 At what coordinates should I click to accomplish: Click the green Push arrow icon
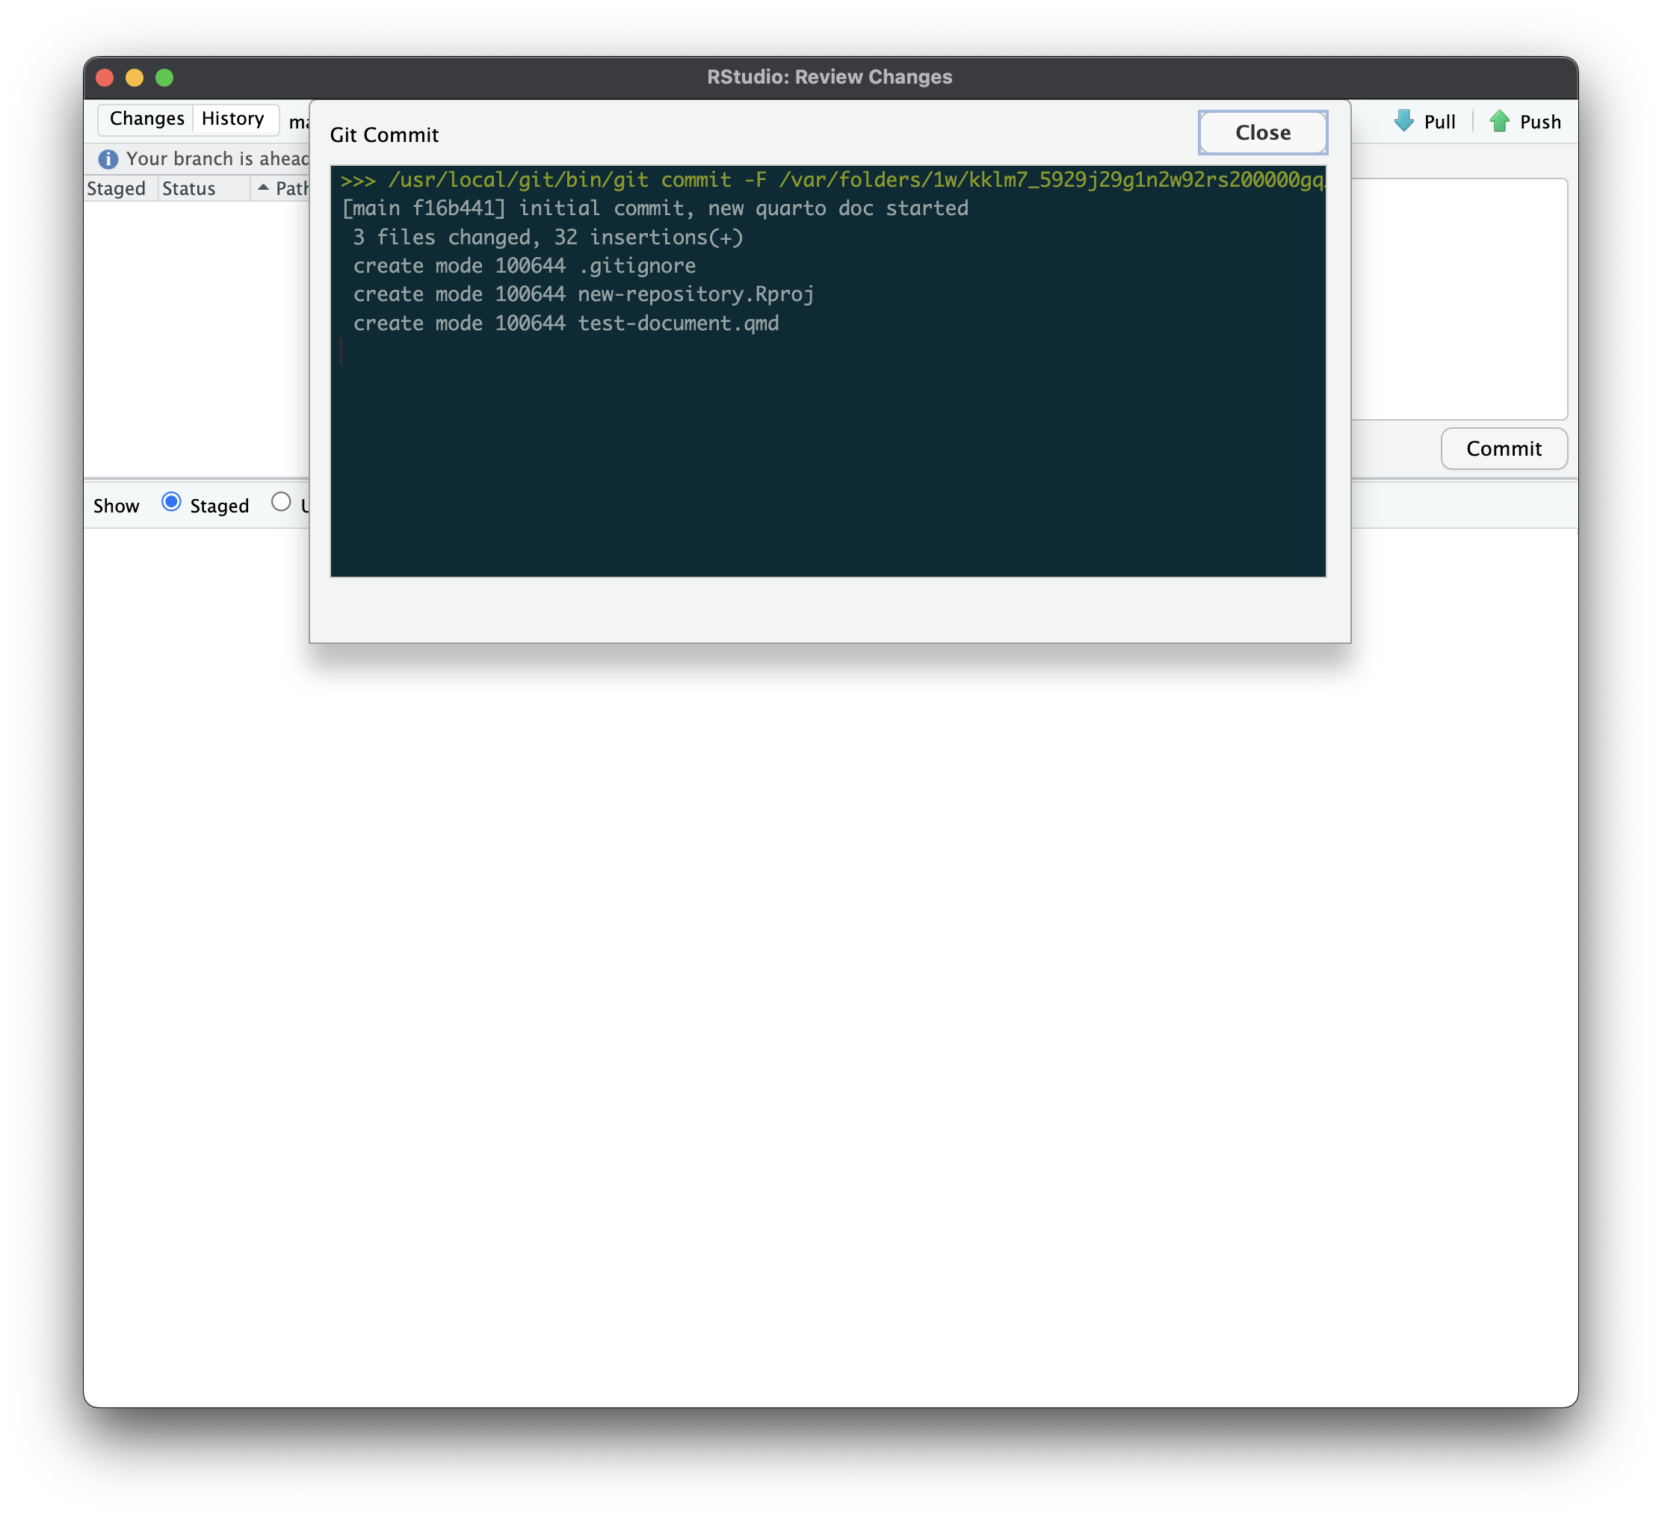point(1499,121)
